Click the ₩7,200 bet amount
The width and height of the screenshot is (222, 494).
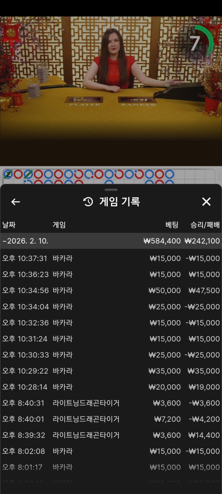point(168,419)
